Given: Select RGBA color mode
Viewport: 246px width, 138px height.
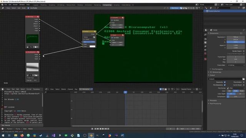Looking at the screenshot, I should pyautogui.click(x=242, y=91).
